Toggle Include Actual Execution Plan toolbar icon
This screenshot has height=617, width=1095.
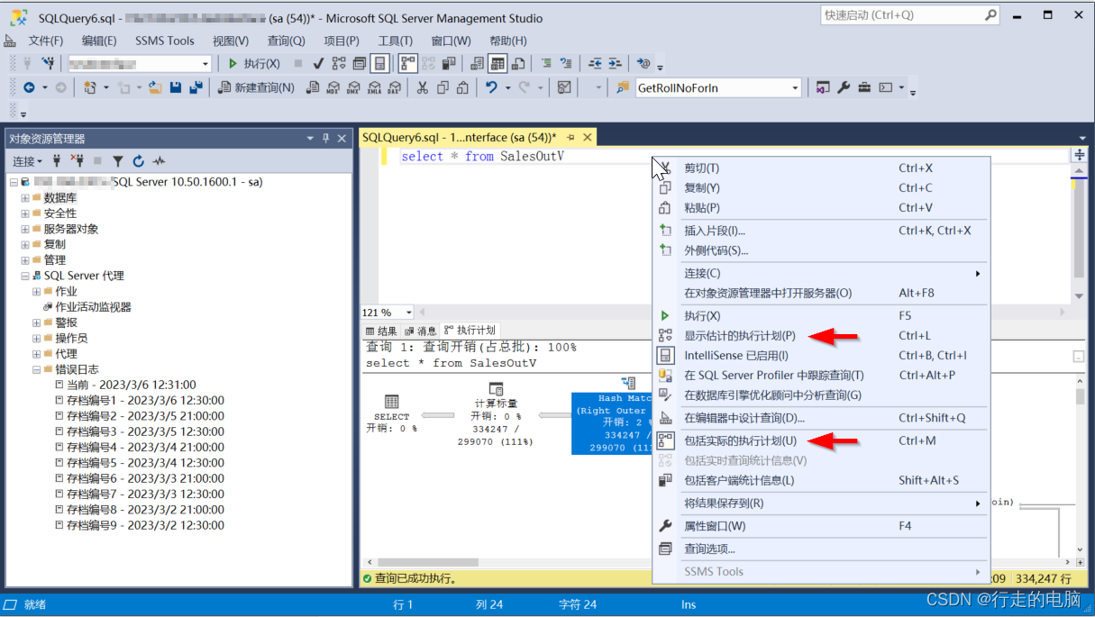coord(408,64)
